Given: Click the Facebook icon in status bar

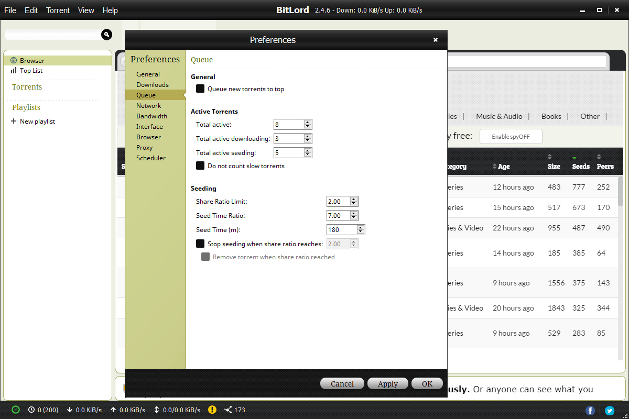Looking at the screenshot, I should click(590, 410).
